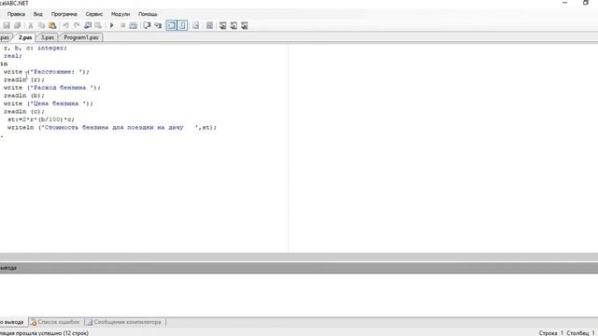This screenshot has width=598, height=336.
Task: Click the Сообщения компилятора tab page icon
Action: tap(90, 322)
